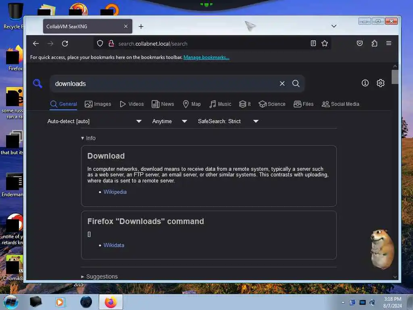413x310 pixels.
Task: Switch to the Map tab
Action: tap(192, 104)
